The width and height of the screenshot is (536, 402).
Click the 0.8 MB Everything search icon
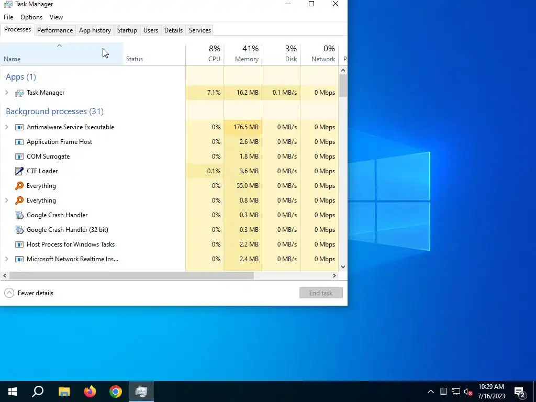19,200
